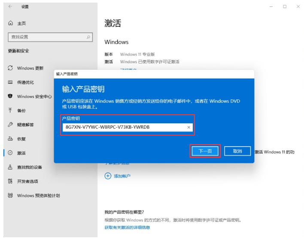Select the Windows 更新 sidebar icon
Image resolution: width=304 pixels, height=245 pixels.
pos(10,68)
